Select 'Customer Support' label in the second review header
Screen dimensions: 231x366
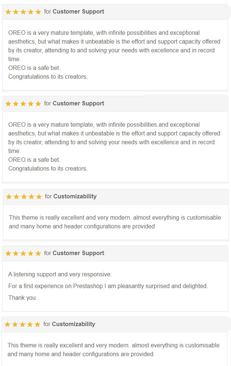[x=78, y=104]
